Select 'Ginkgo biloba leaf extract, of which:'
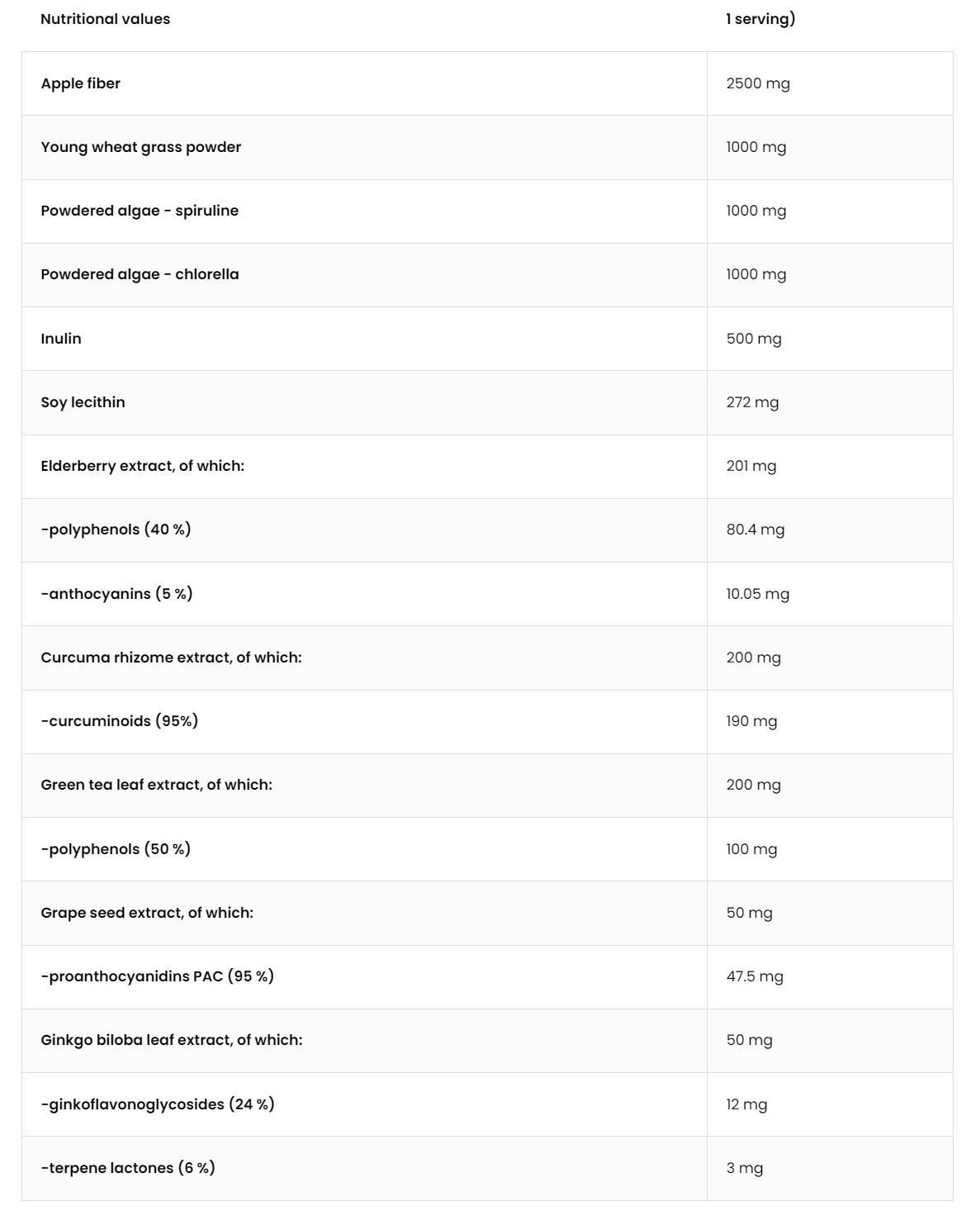 171,1040
